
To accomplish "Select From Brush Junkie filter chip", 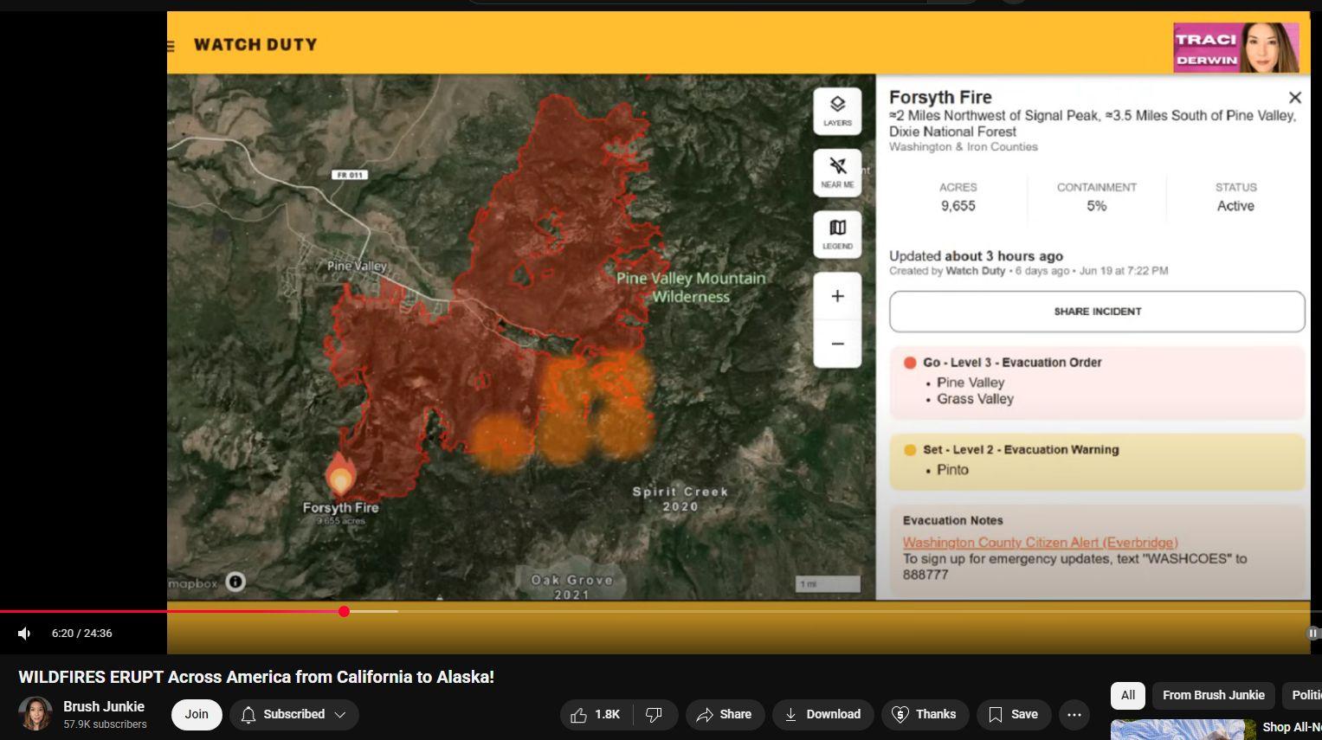I will pyautogui.click(x=1213, y=696).
